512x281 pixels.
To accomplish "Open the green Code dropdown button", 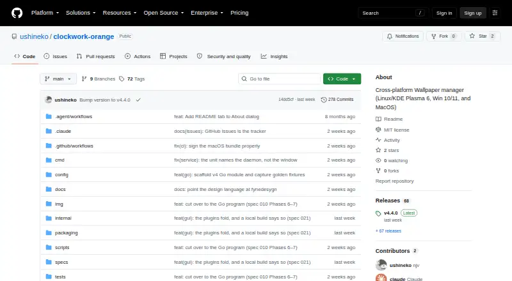I will pyautogui.click(x=342, y=79).
